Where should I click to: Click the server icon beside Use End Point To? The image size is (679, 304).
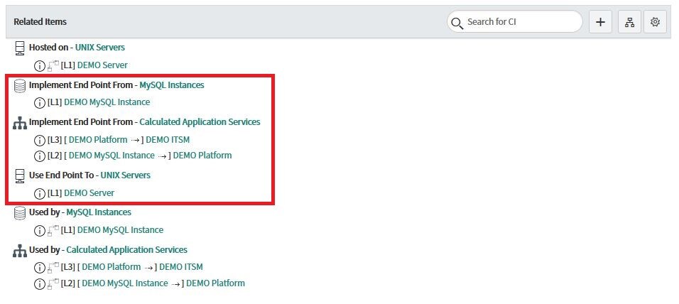click(19, 176)
